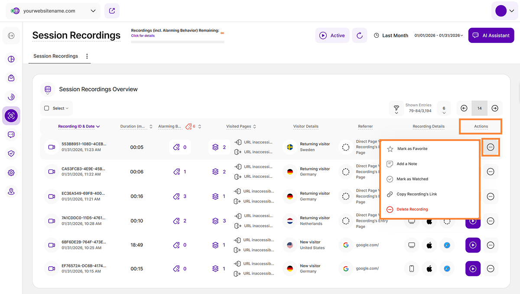Open the dashboard pie chart sidebar icon
The height and width of the screenshot is (294, 520).
pos(11,59)
